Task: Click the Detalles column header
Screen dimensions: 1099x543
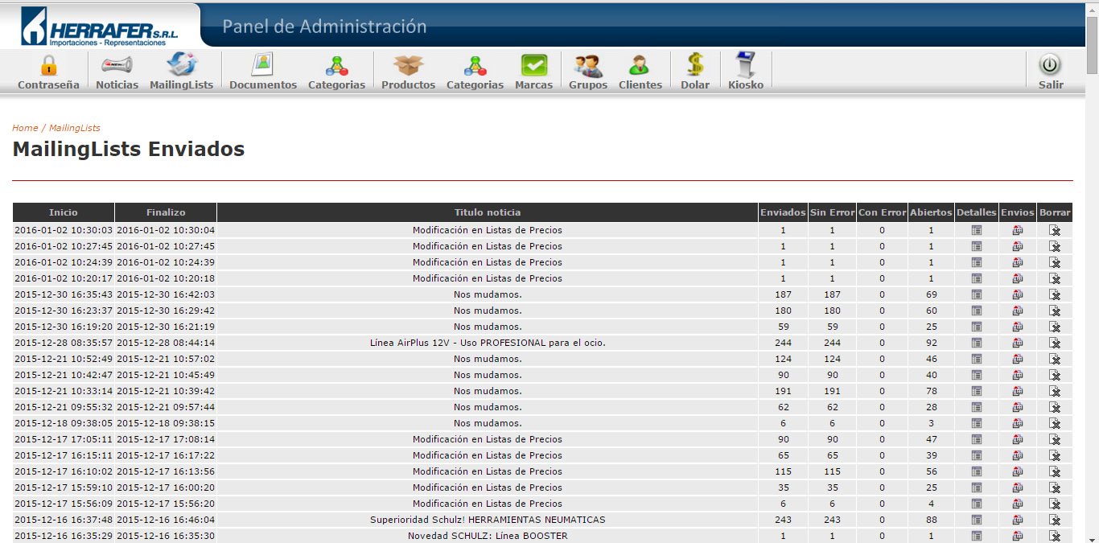Action: click(977, 212)
